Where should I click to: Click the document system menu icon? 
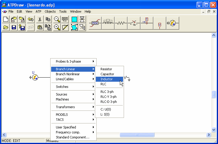pyautogui.click(x=4, y=11)
